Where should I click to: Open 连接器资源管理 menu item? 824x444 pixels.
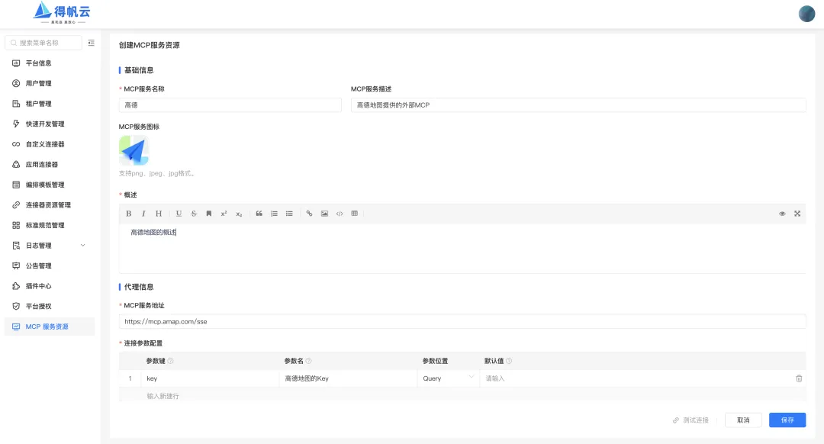point(50,205)
